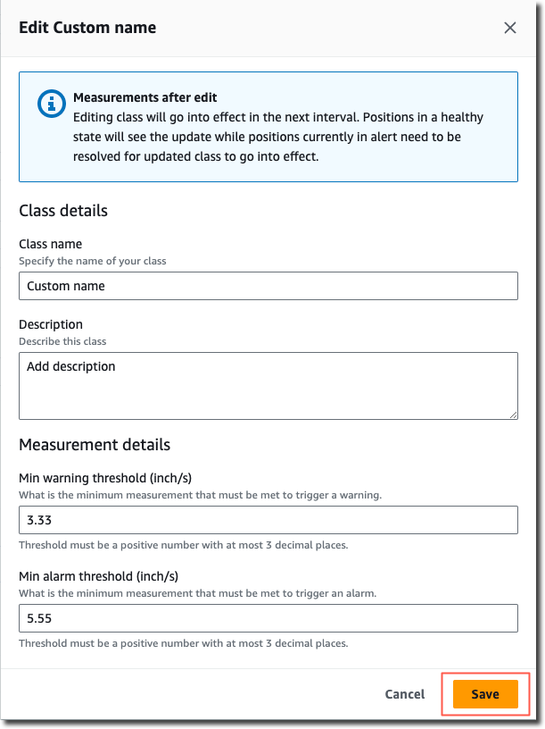The image size is (545, 729).
Task: Select the Min alarm threshold label
Action: (98, 576)
